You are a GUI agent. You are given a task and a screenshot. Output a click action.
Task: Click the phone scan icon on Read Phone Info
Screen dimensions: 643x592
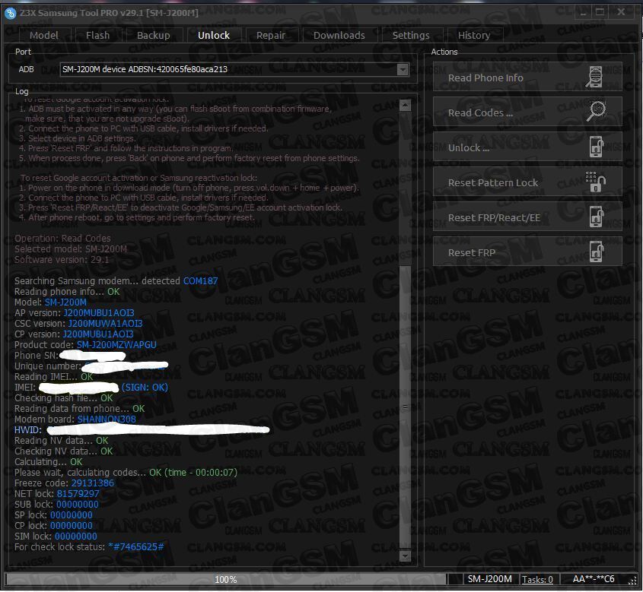pos(594,77)
